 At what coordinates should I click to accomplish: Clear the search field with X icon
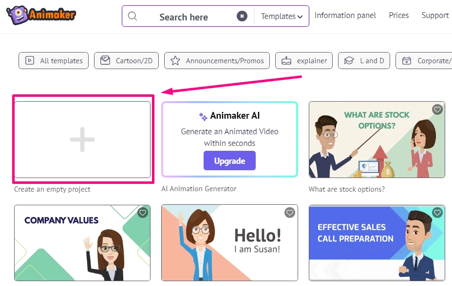242,16
